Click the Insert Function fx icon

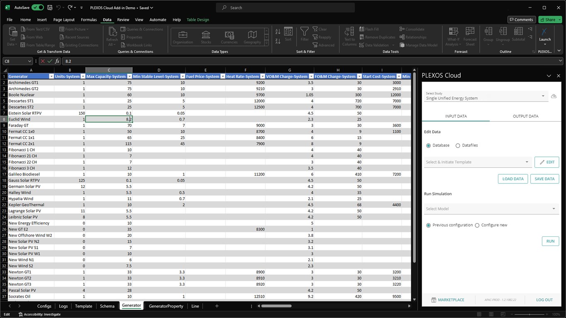58,61
